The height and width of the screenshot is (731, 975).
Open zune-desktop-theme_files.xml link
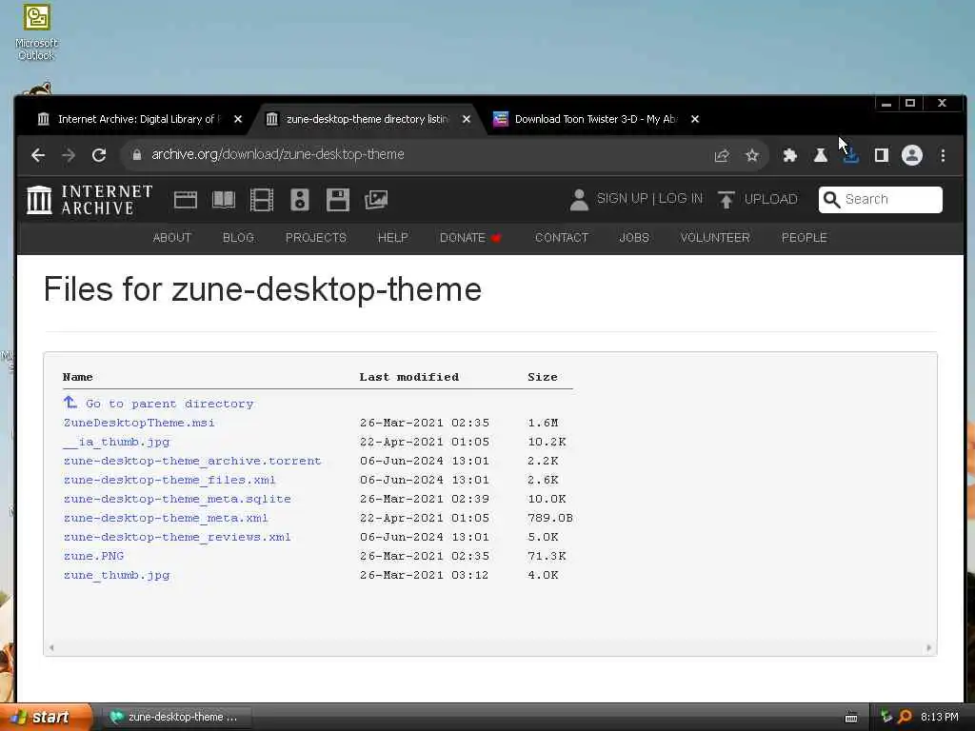(169, 480)
